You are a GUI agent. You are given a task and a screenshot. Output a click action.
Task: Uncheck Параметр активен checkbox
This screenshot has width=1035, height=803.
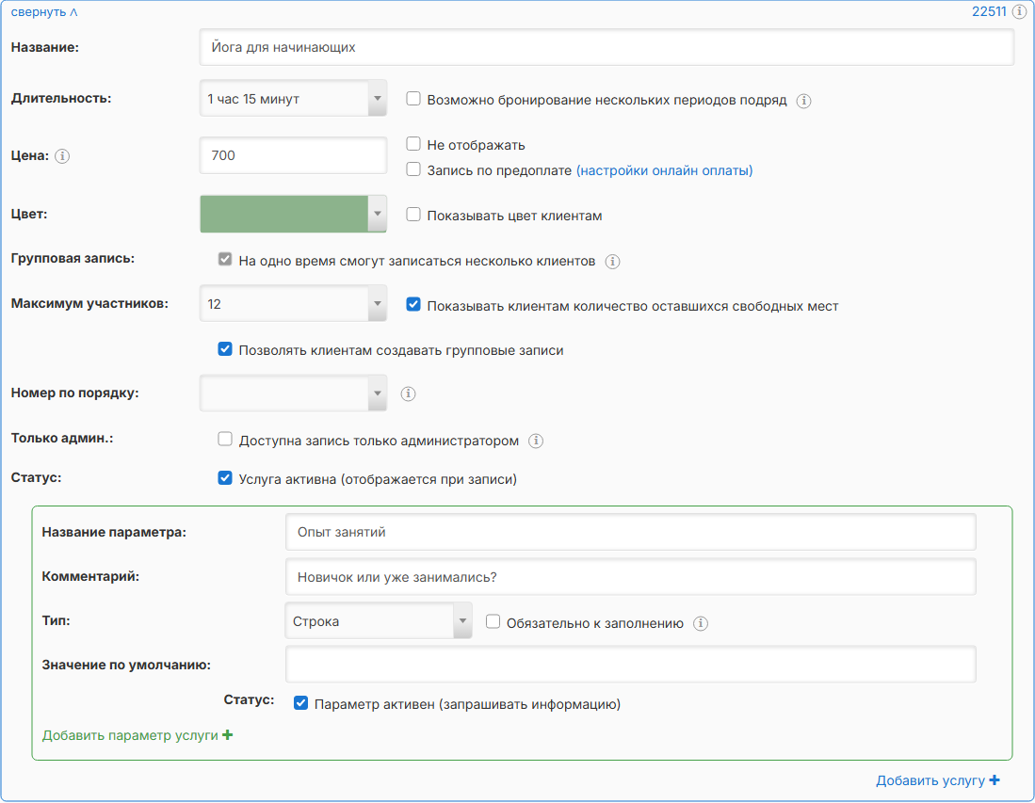tap(301, 703)
